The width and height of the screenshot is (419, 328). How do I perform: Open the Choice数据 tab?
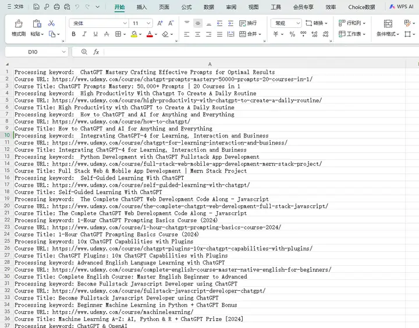click(361, 7)
